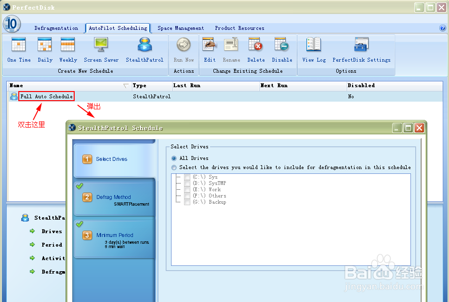
Task: Click the StealthPatrol type cell
Action: [152, 96]
